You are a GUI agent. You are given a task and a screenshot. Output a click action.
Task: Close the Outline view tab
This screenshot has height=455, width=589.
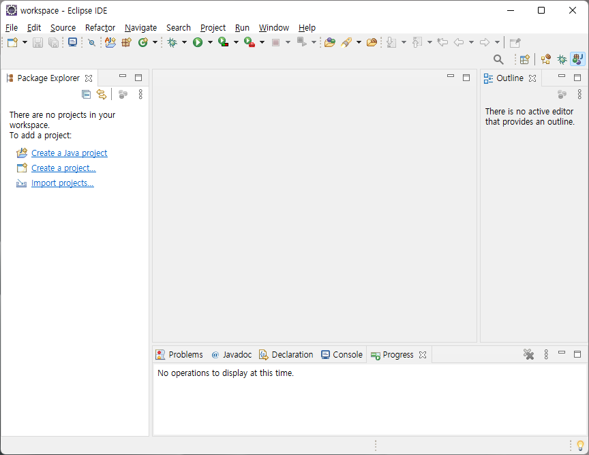click(x=532, y=78)
